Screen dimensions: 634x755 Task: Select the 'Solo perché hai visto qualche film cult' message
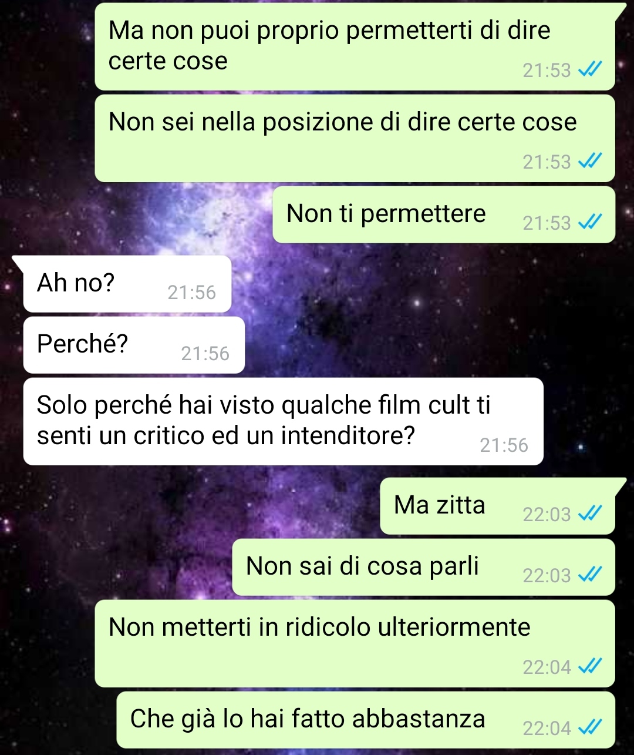click(284, 421)
